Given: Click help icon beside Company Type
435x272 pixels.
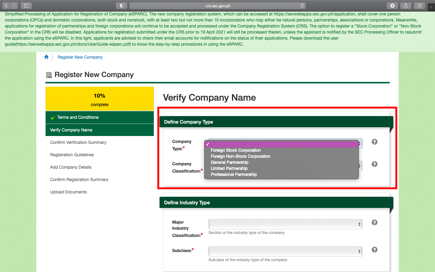Looking at the screenshot, I should [x=374, y=142].
